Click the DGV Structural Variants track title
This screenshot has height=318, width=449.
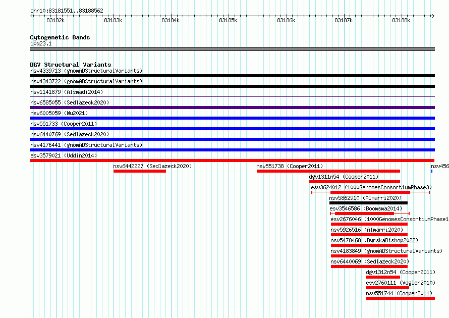tap(71, 65)
